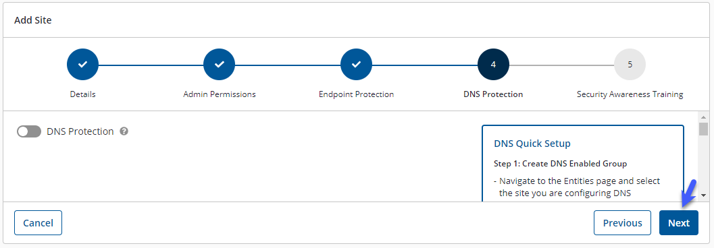Select the DNS Protection step label
Viewport: 714px width, 248px height.
(x=493, y=94)
